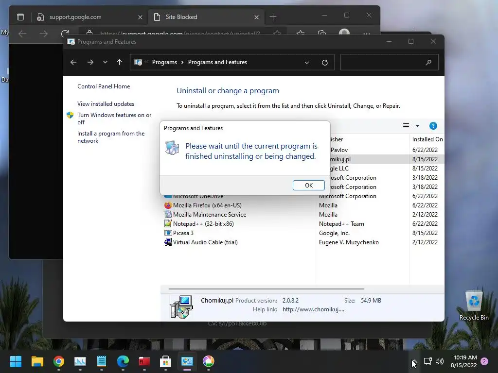This screenshot has width=498, height=373.
Task: Open the view options list icon
Action: 406,126
